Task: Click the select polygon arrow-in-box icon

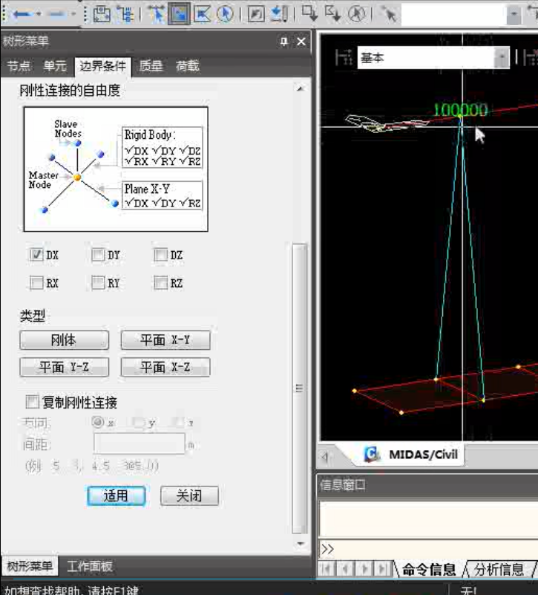Action: pyautogui.click(x=202, y=13)
